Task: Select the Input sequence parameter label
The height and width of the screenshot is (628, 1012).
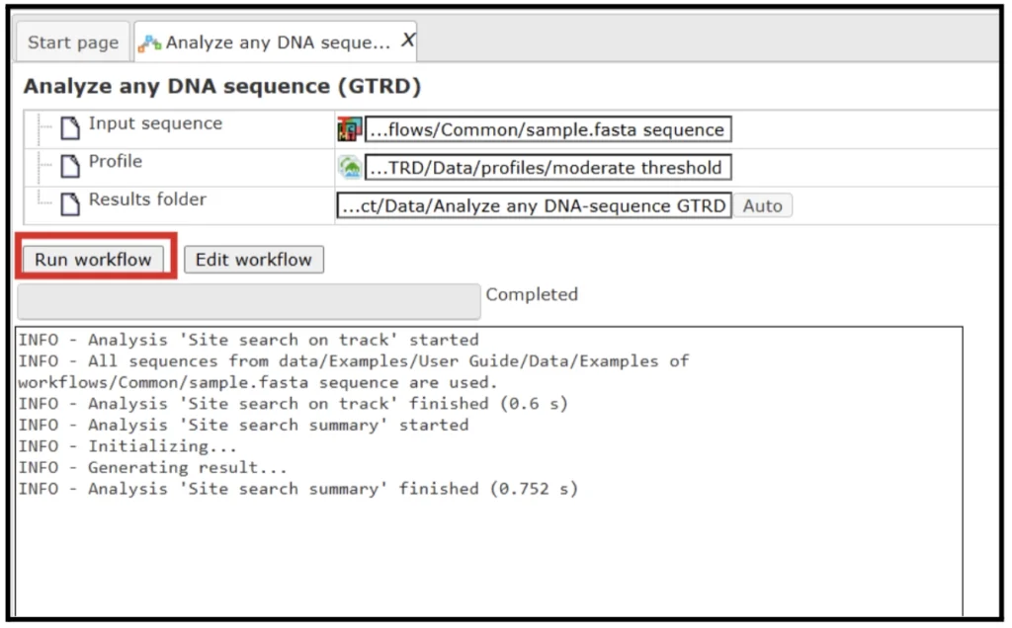Action: 155,123
